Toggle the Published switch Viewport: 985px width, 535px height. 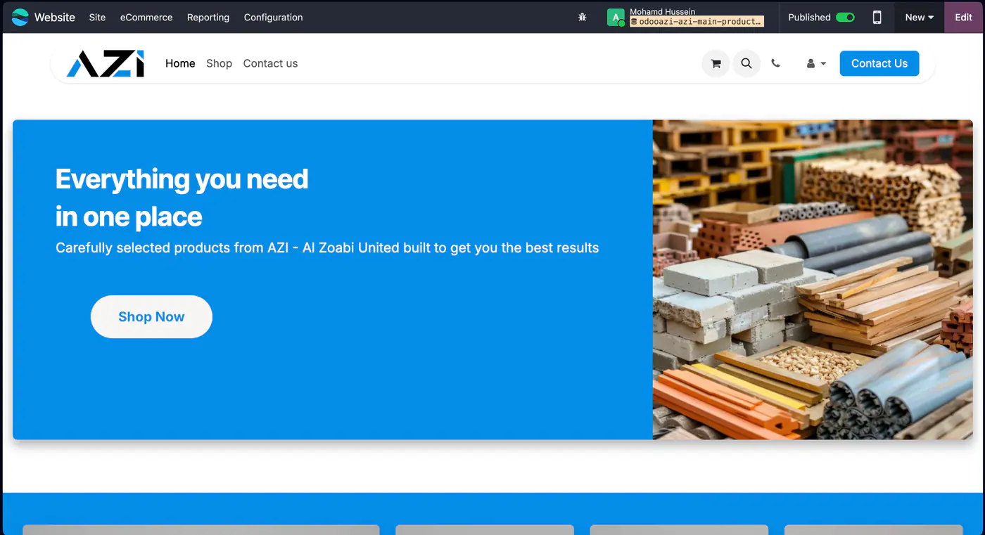[x=845, y=18]
